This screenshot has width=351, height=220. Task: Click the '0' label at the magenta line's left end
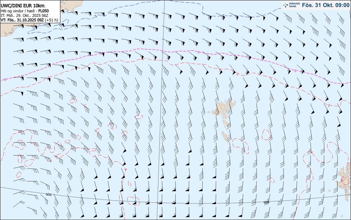click(5, 79)
